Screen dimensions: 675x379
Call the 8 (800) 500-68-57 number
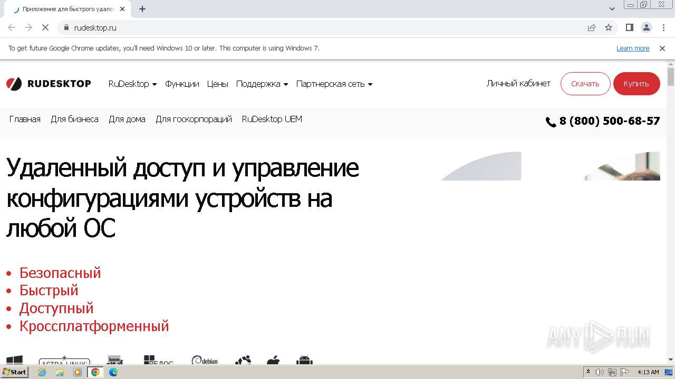(x=609, y=121)
